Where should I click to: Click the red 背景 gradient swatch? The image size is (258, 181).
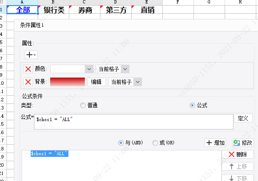tap(68, 82)
